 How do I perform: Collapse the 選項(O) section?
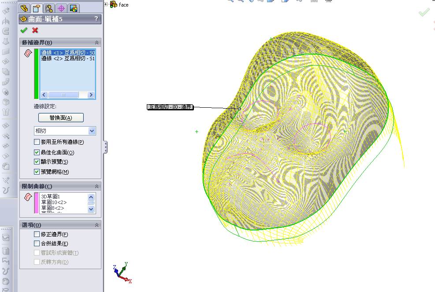[97, 225]
